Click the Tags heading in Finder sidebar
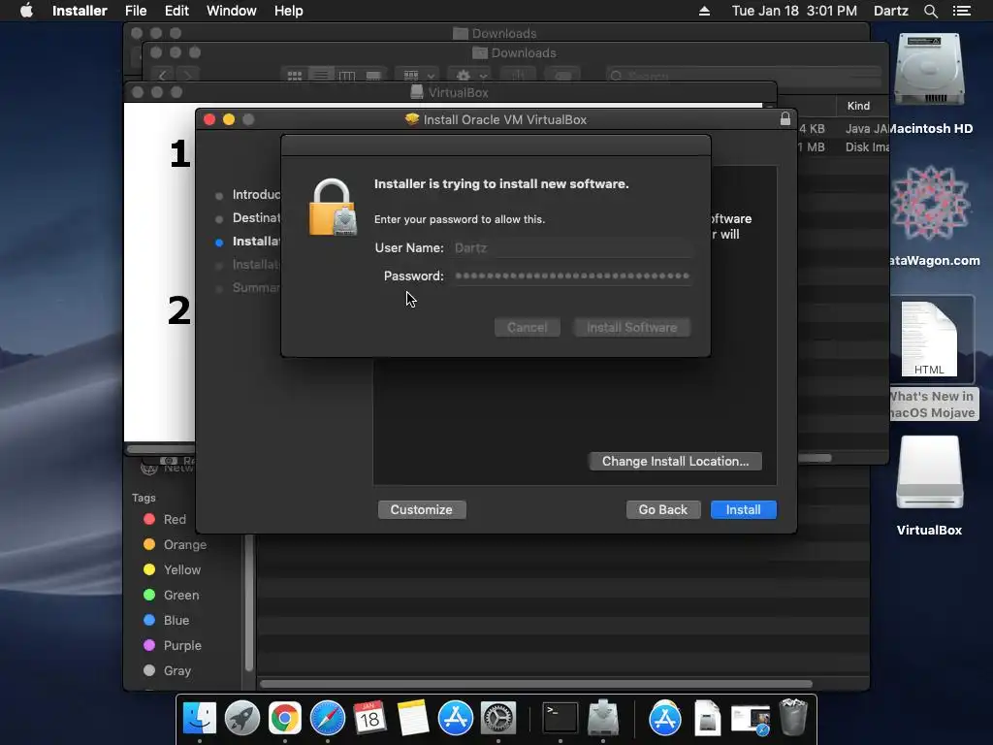993x745 pixels. [x=144, y=498]
